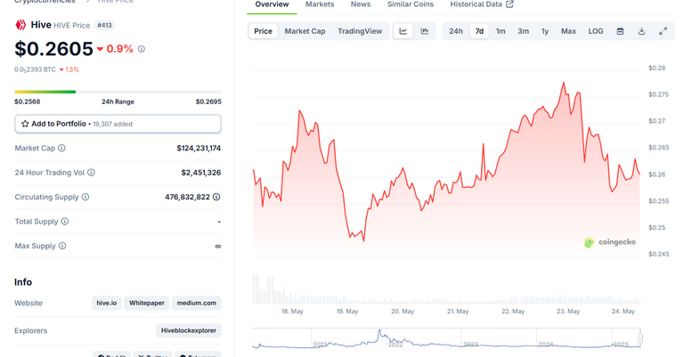Image resolution: width=684 pixels, height=357 pixels.
Task: Click the 476,832,822 circulating supply value
Action: point(187,197)
